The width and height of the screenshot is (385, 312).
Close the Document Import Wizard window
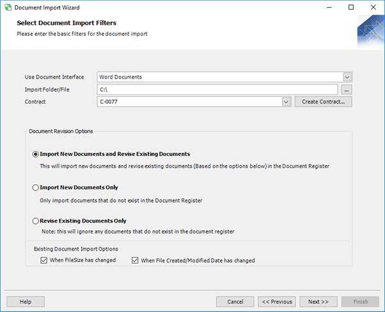372,8
